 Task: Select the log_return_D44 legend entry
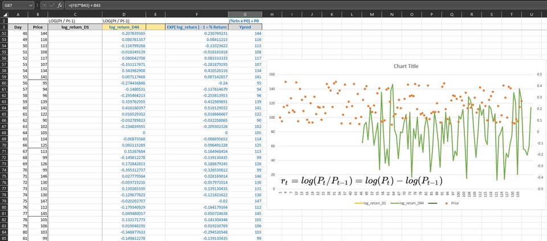pyautogui.click(x=406, y=203)
